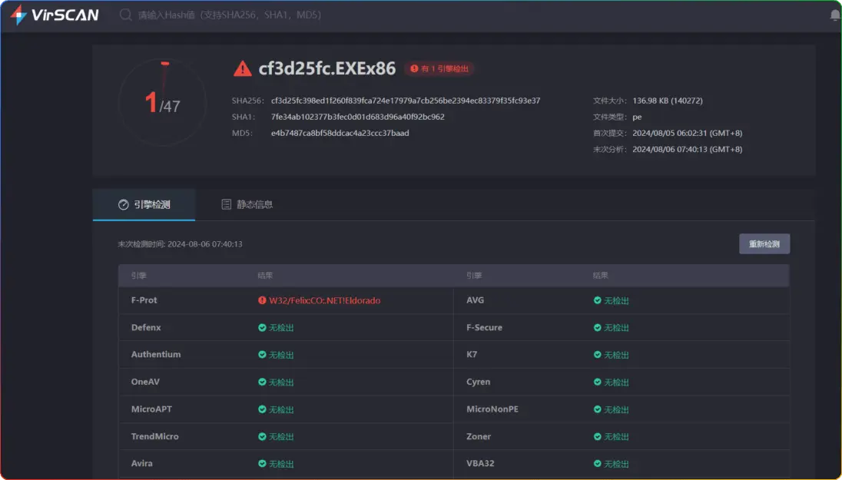The image size is (842, 480).
Task: Click the search magnifier icon
Action: click(x=125, y=15)
